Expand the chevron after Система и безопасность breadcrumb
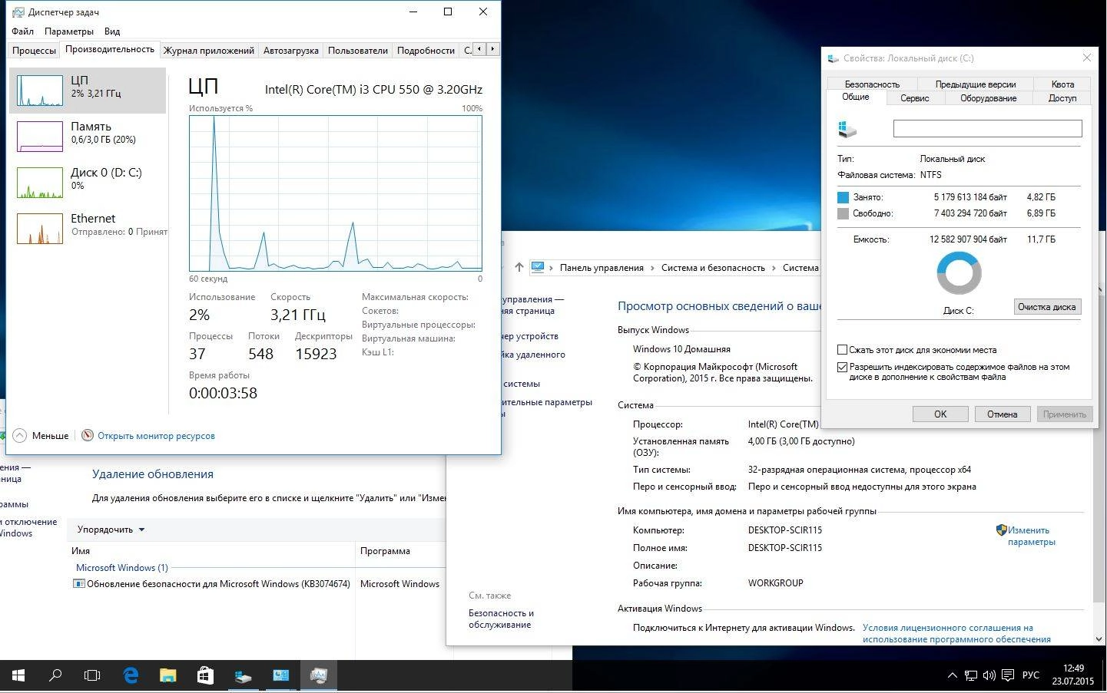Image resolution: width=1107 pixels, height=693 pixels. [x=774, y=268]
